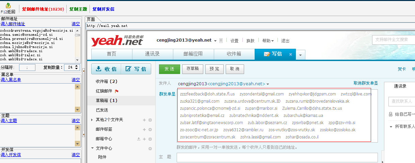
Task: Open the tab list dropdown after 写信
Action: tap(301, 55)
